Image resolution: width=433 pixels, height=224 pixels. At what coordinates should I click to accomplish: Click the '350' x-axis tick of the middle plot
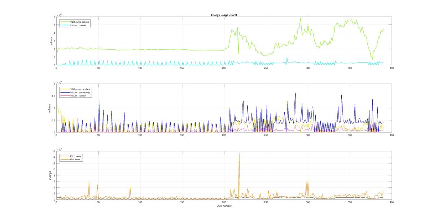tap(350, 135)
